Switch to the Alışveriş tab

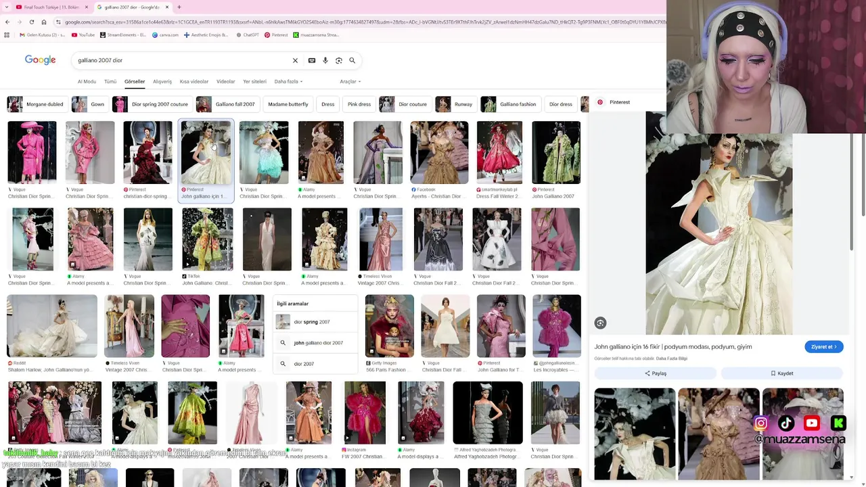pyautogui.click(x=162, y=81)
